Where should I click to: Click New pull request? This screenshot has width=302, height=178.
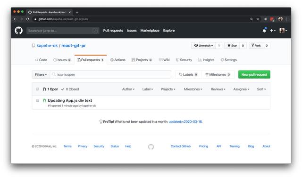click(254, 74)
